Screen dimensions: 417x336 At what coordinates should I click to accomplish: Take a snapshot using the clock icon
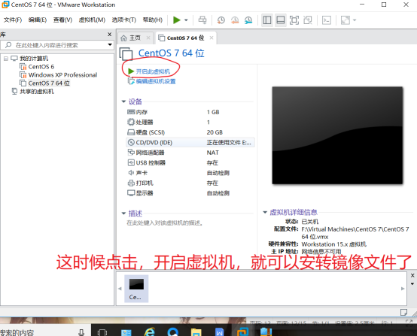point(221,20)
